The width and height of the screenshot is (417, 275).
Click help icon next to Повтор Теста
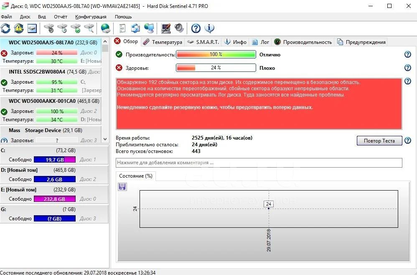click(408, 140)
